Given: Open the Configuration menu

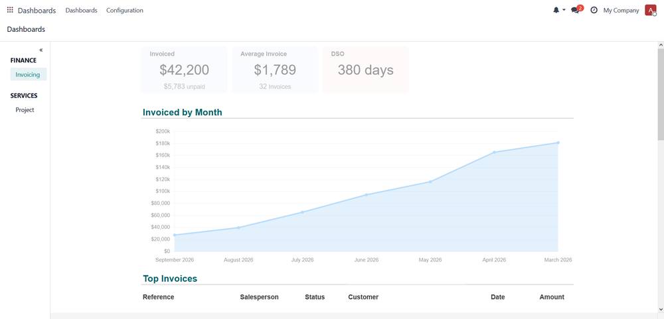Looking at the screenshot, I should point(125,10).
